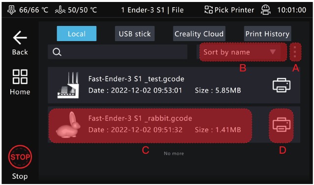Tap the 66/66 °C nozzle temperature reading
The image size is (314, 185).
point(33,10)
